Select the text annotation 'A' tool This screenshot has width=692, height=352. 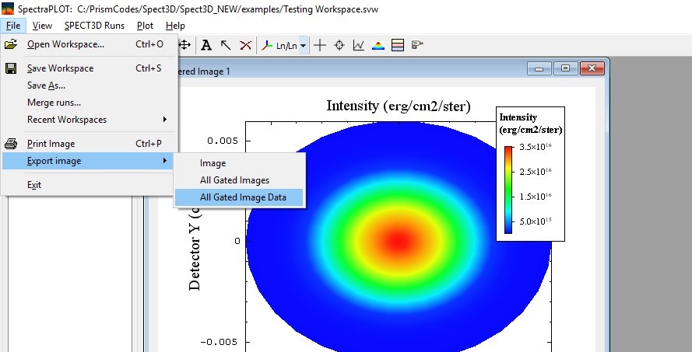pos(206,45)
